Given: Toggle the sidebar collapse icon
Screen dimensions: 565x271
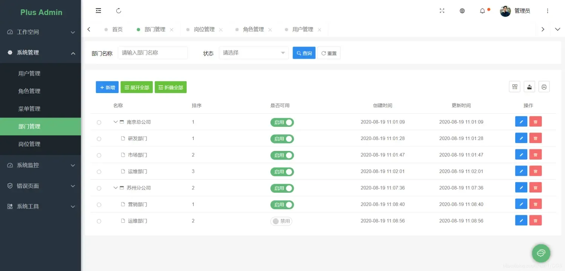Looking at the screenshot, I should 98,11.
